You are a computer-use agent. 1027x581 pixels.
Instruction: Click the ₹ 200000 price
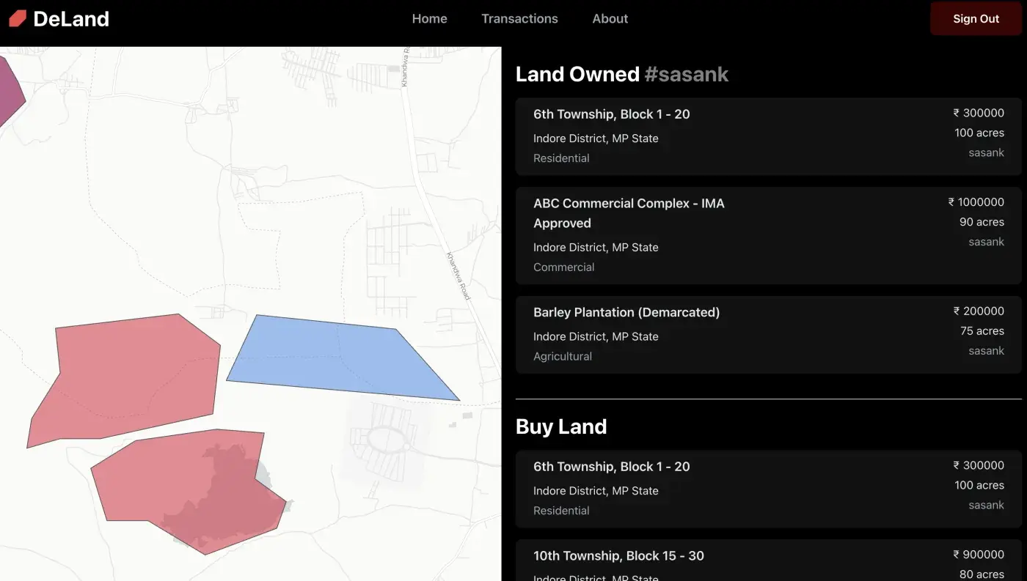click(979, 311)
